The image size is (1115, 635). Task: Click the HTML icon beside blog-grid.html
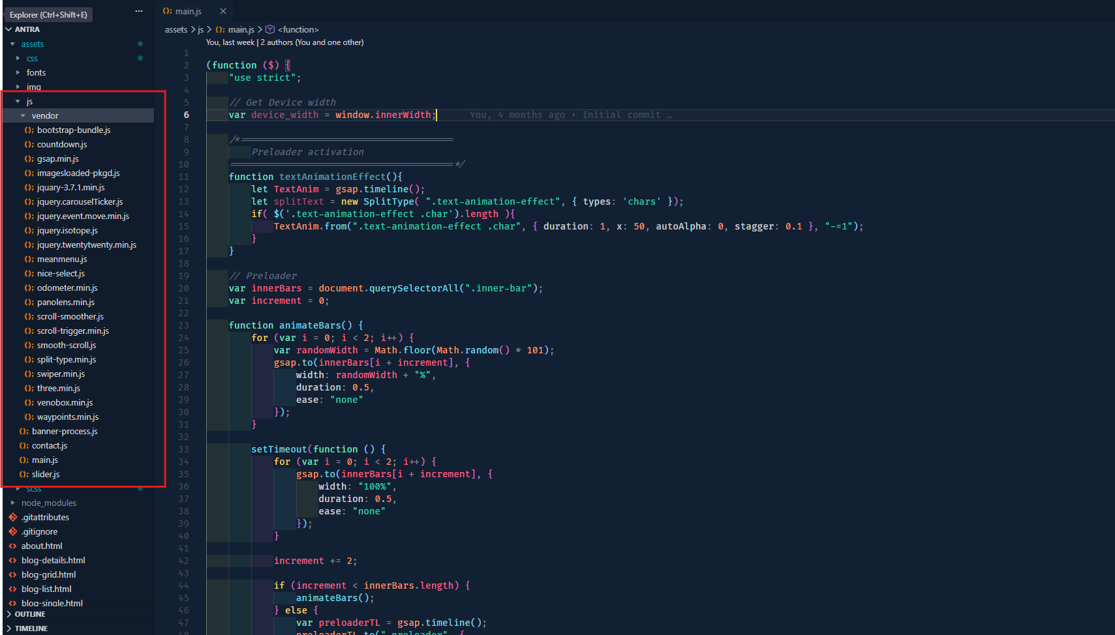click(x=12, y=574)
